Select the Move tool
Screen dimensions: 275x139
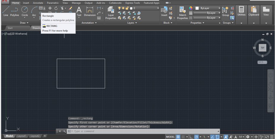(50, 8)
